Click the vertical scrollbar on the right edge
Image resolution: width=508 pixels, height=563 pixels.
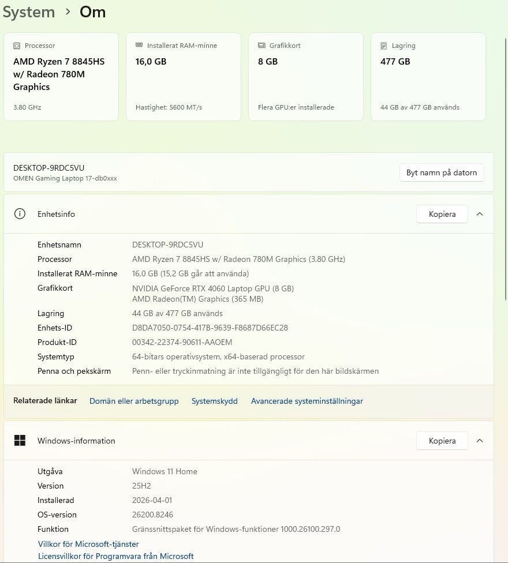tap(506, 169)
